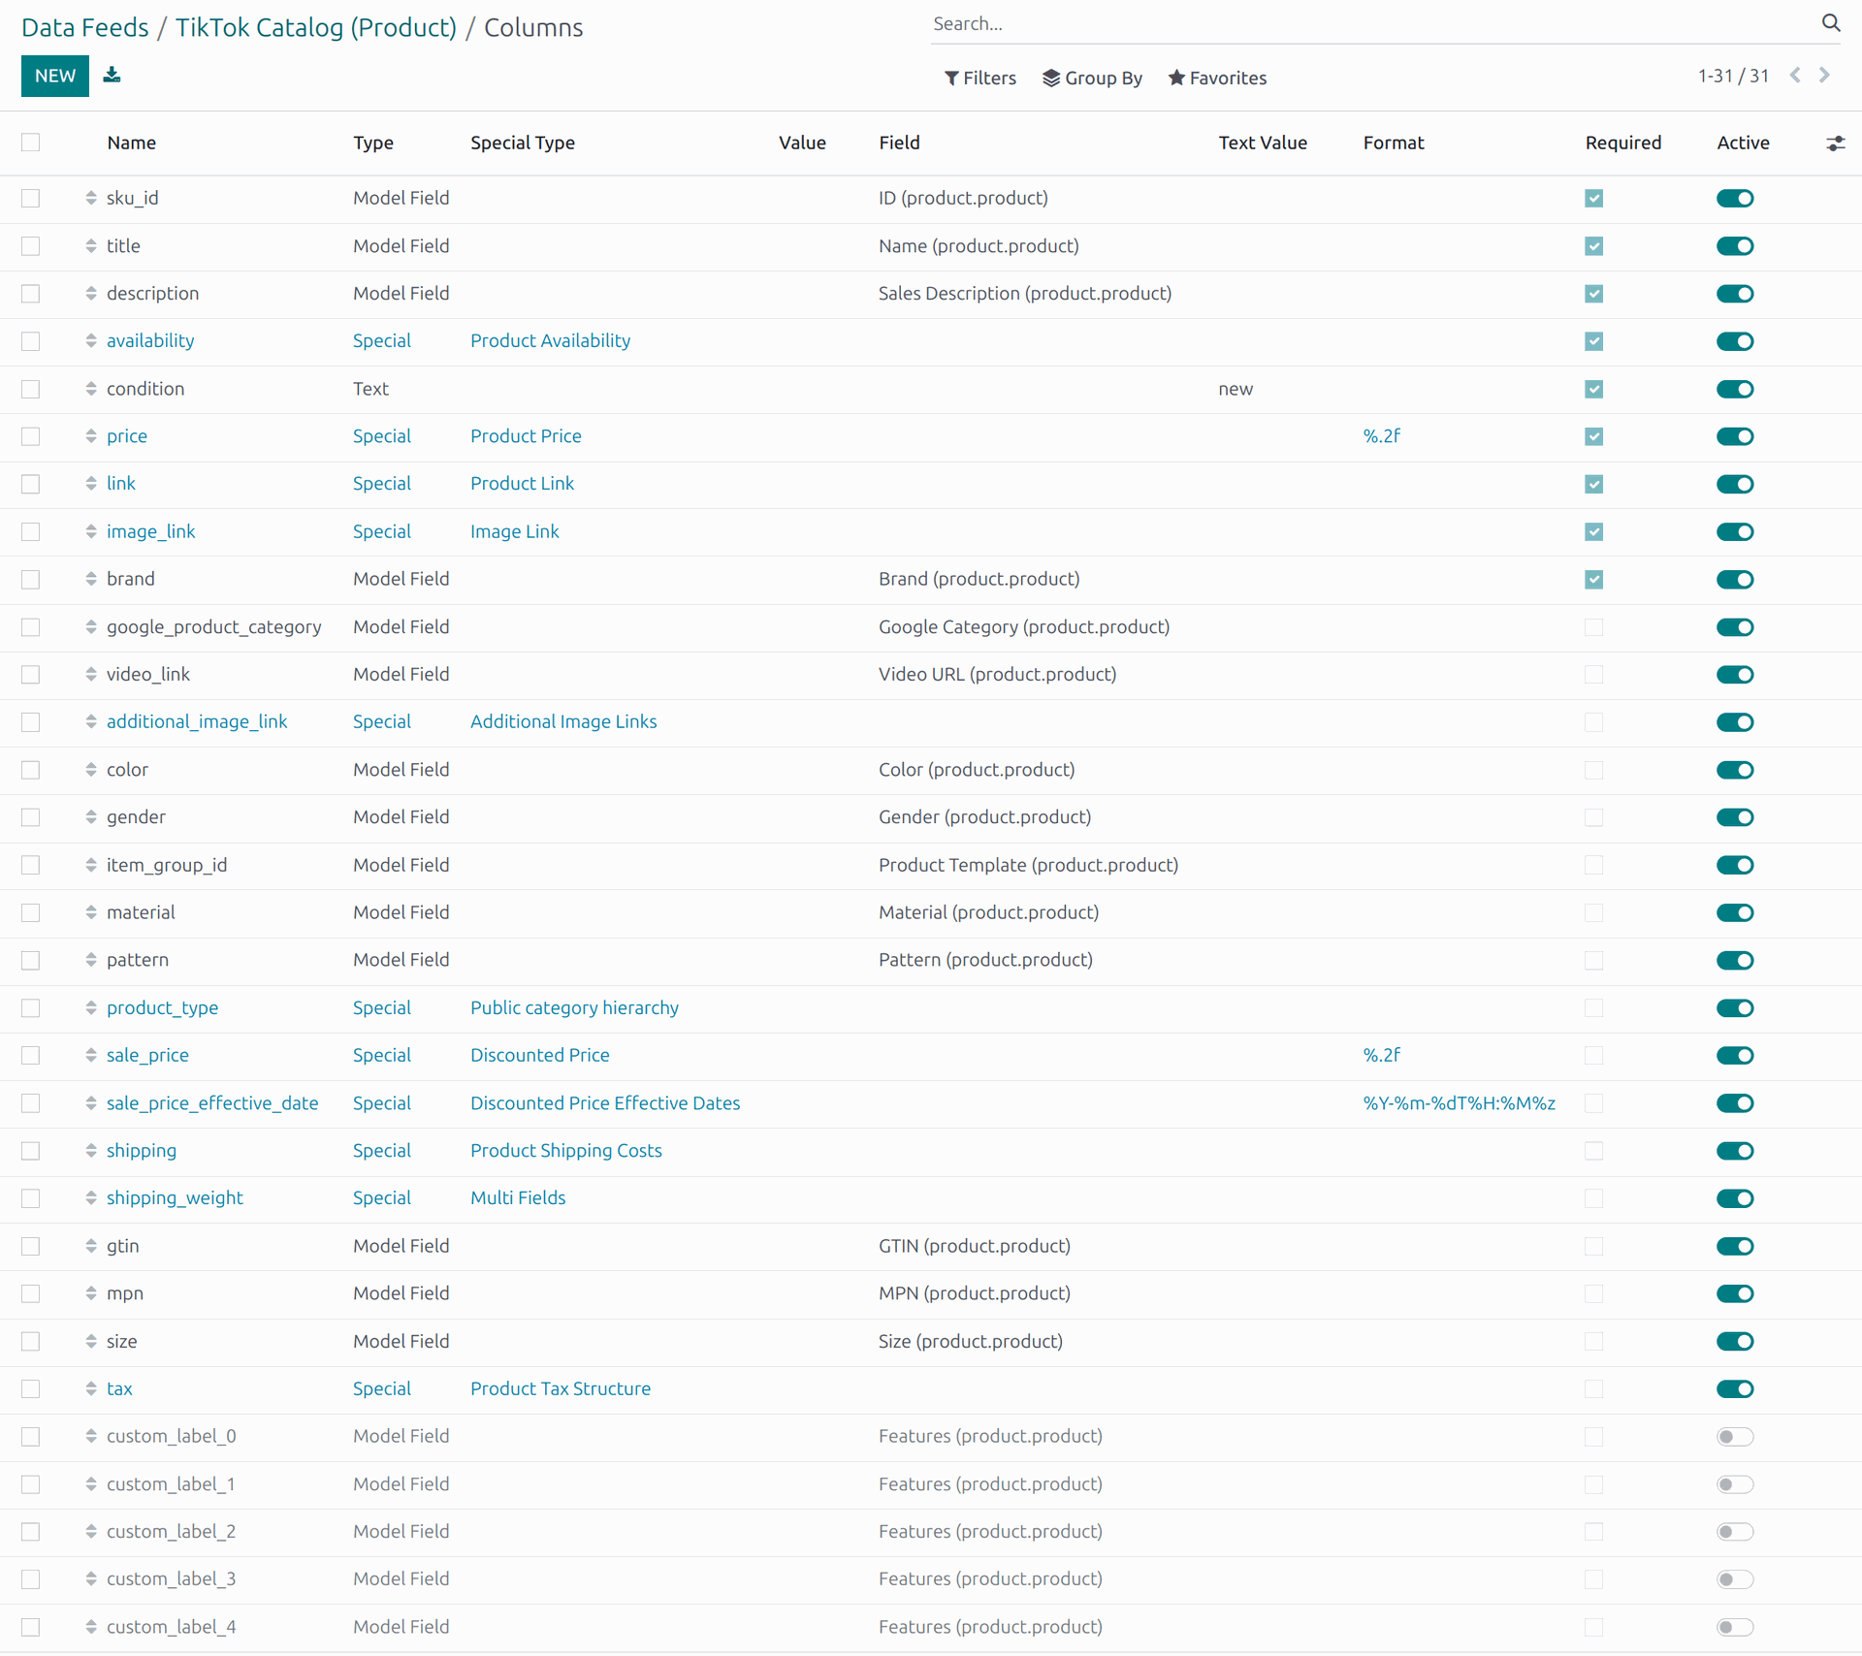The image size is (1862, 1656).
Task: Grab the drag handle of the gtin row
Action: coord(91,1246)
